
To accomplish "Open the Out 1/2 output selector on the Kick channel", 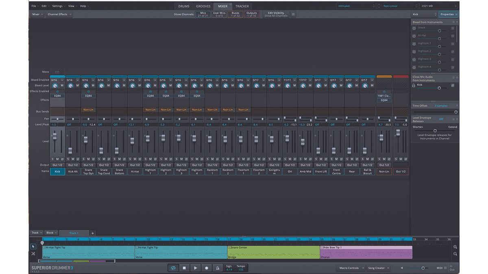I will (x=57, y=165).
